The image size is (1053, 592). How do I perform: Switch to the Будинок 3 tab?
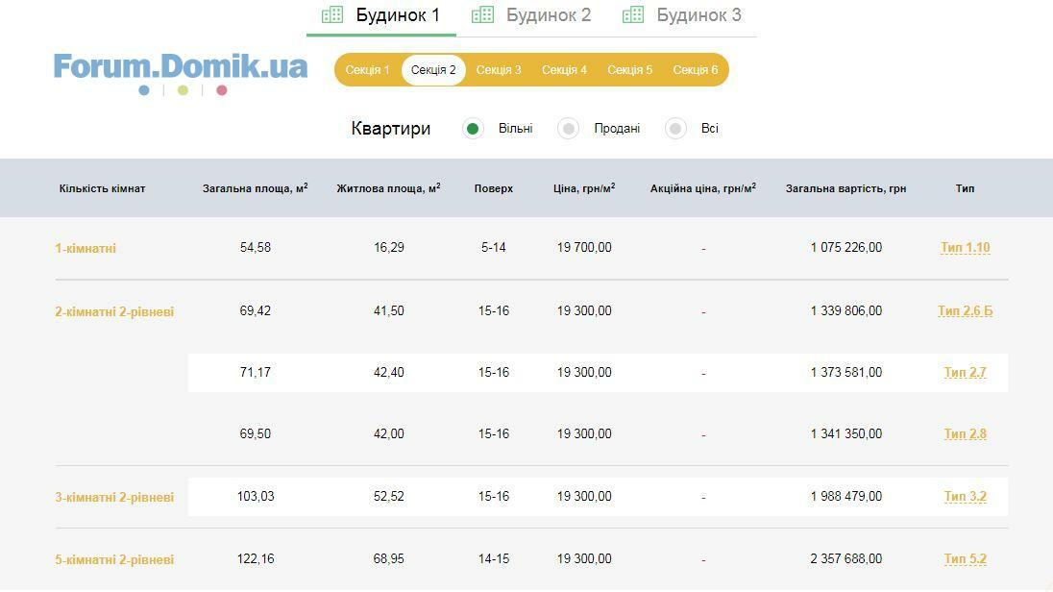[698, 15]
